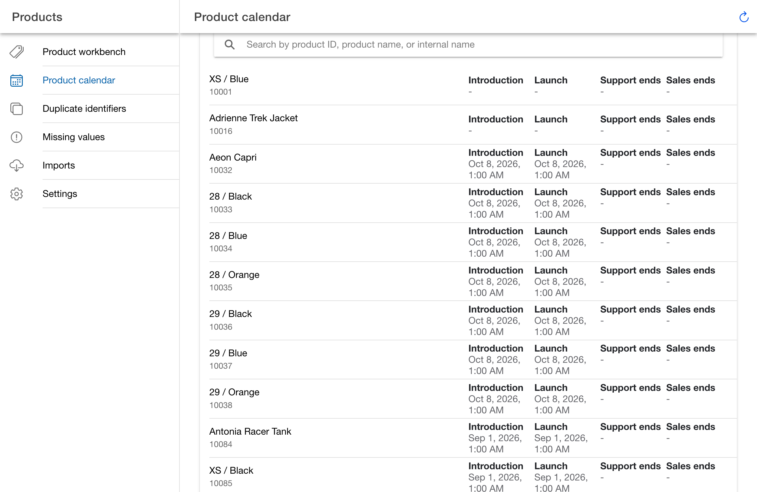Open the Missing values section
The image size is (757, 492).
tap(73, 137)
